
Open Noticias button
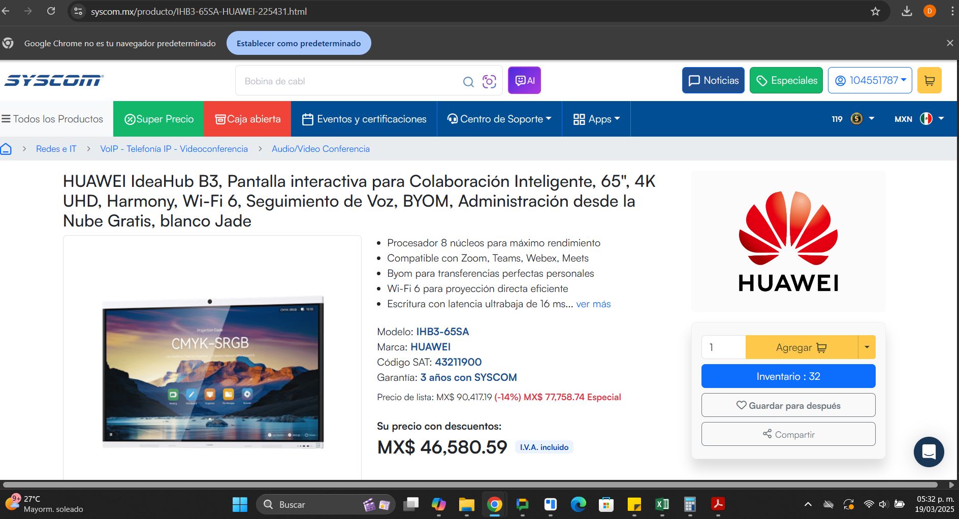pos(713,80)
